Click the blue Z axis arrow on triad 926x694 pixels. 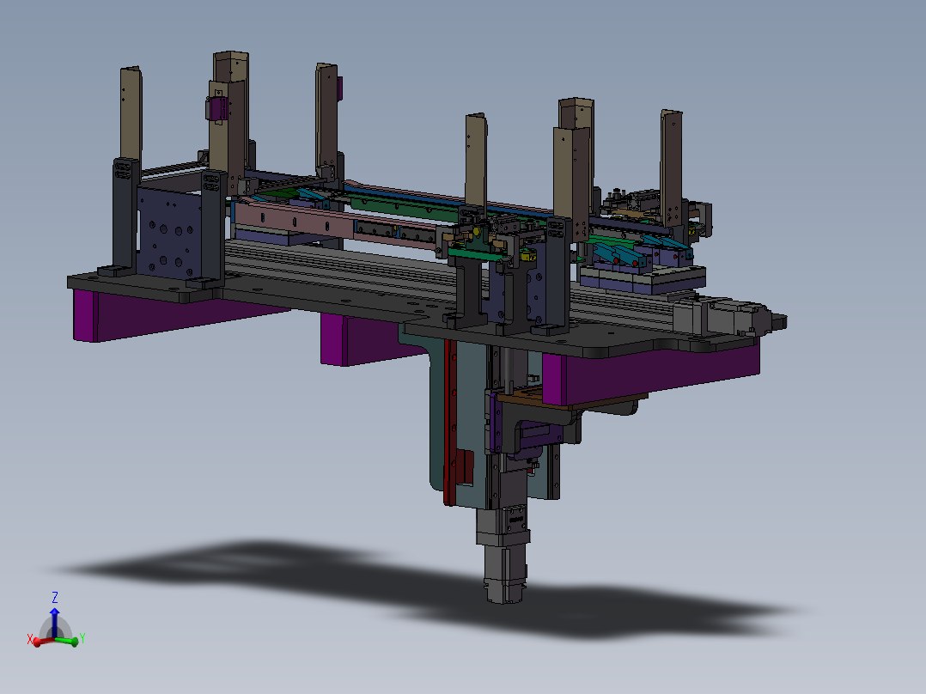pos(54,620)
